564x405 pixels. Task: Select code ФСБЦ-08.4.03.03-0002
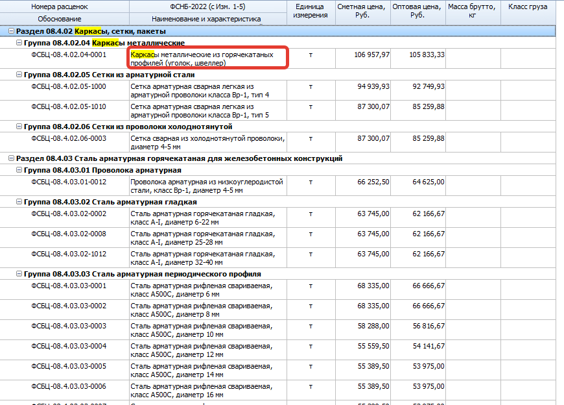[x=69, y=306]
